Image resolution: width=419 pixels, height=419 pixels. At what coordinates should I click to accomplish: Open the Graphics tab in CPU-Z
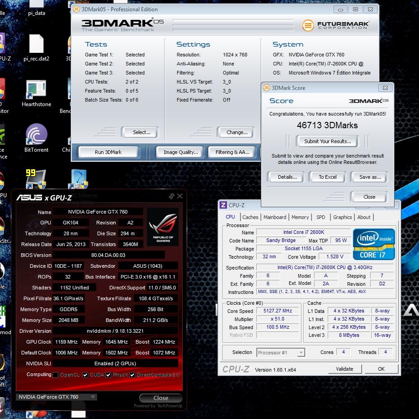click(x=342, y=217)
